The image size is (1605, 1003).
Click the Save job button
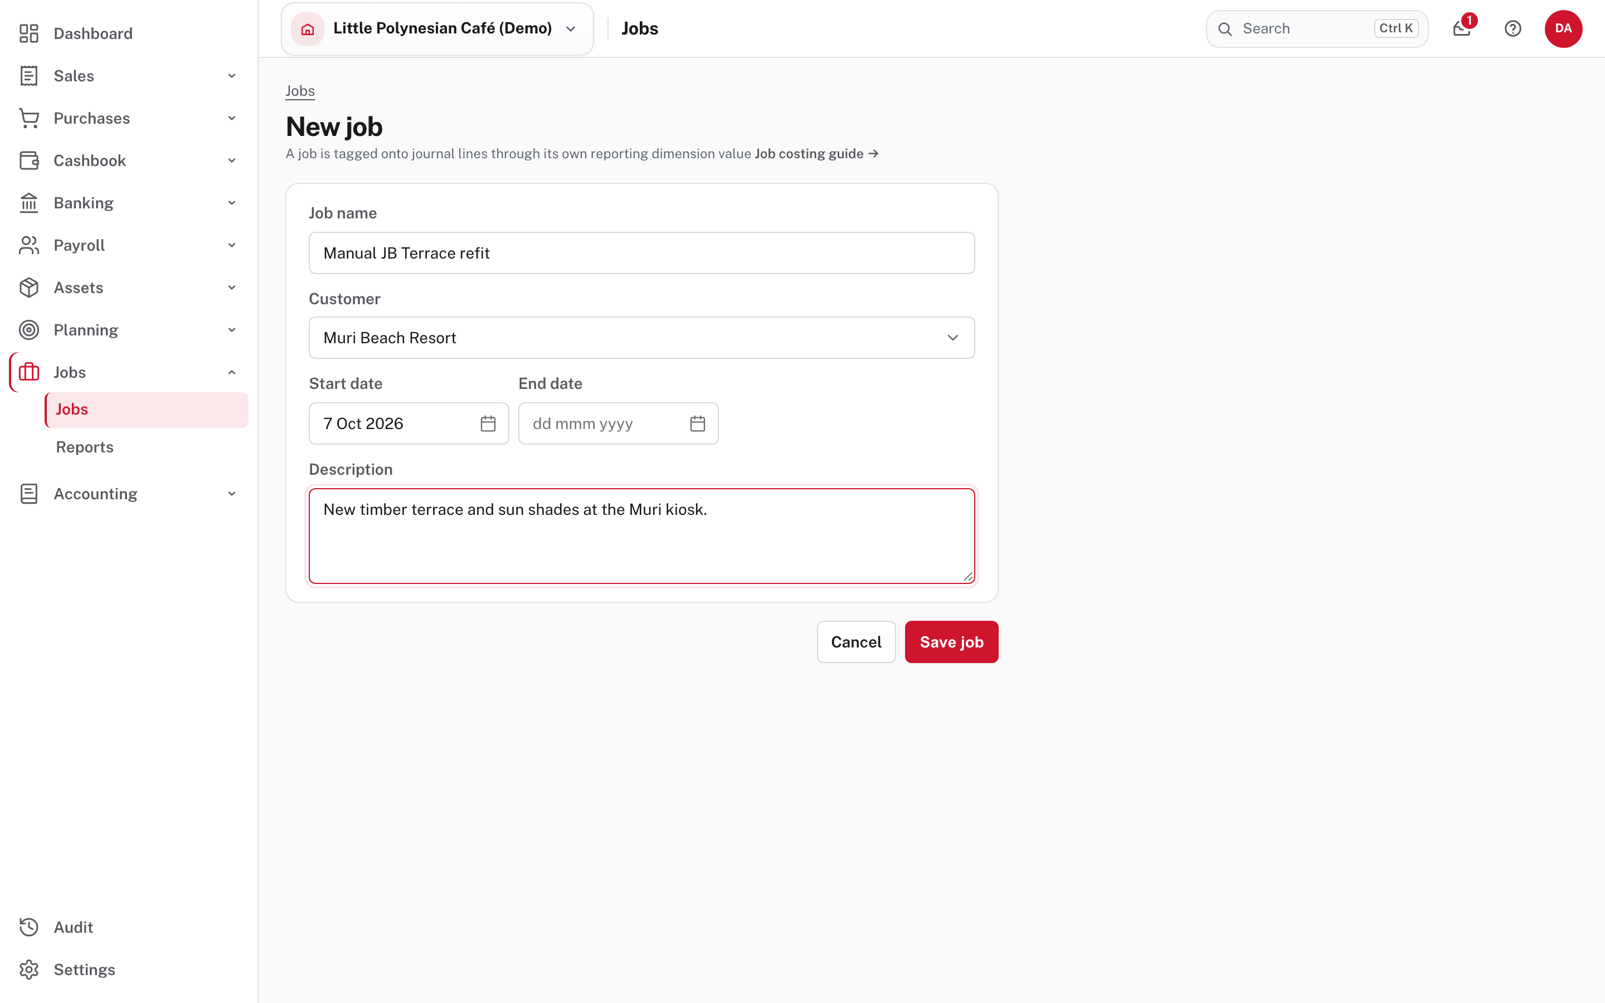point(952,642)
